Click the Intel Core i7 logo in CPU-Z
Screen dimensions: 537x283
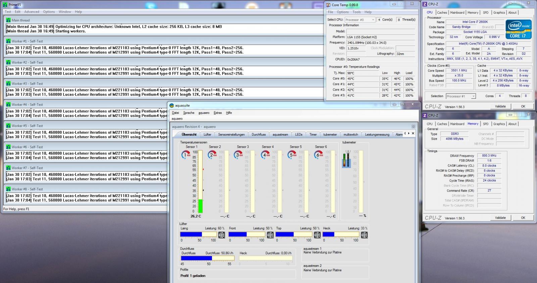pyautogui.click(x=519, y=29)
